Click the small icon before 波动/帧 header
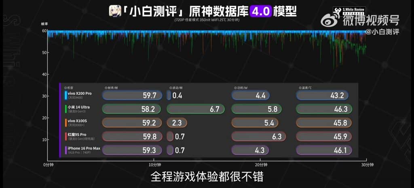 tap(171, 88)
